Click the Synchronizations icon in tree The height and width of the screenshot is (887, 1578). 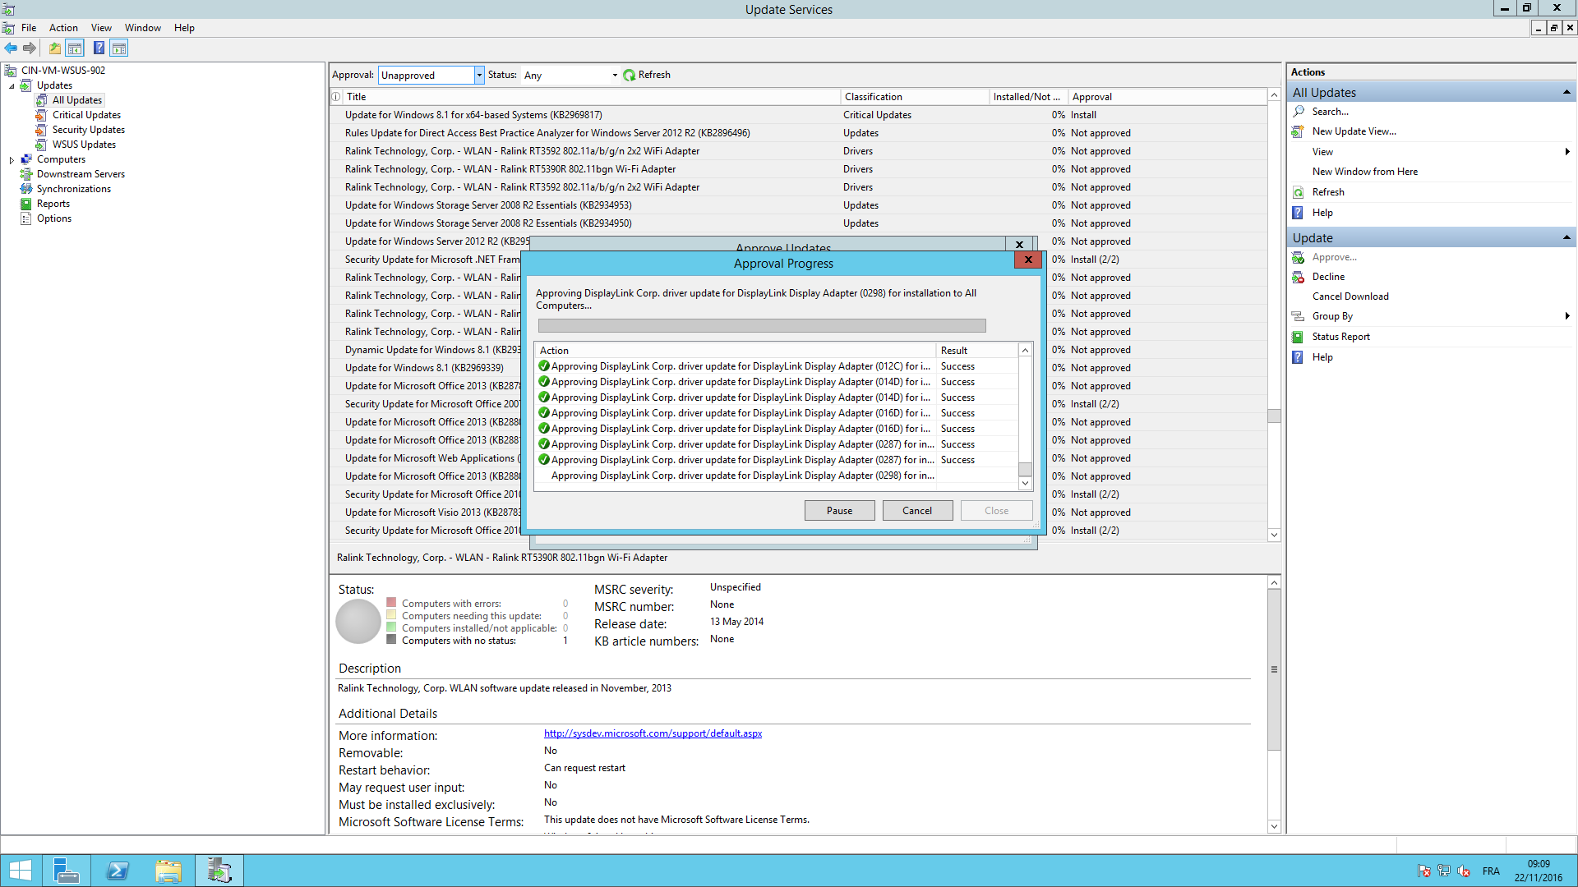tap(26, 189)
